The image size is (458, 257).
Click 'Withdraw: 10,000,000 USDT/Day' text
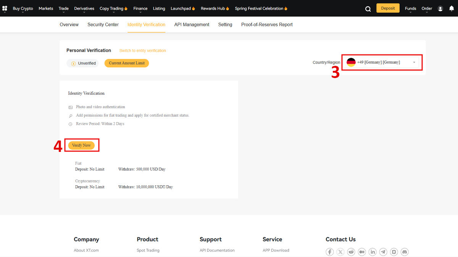pos(145,187)
